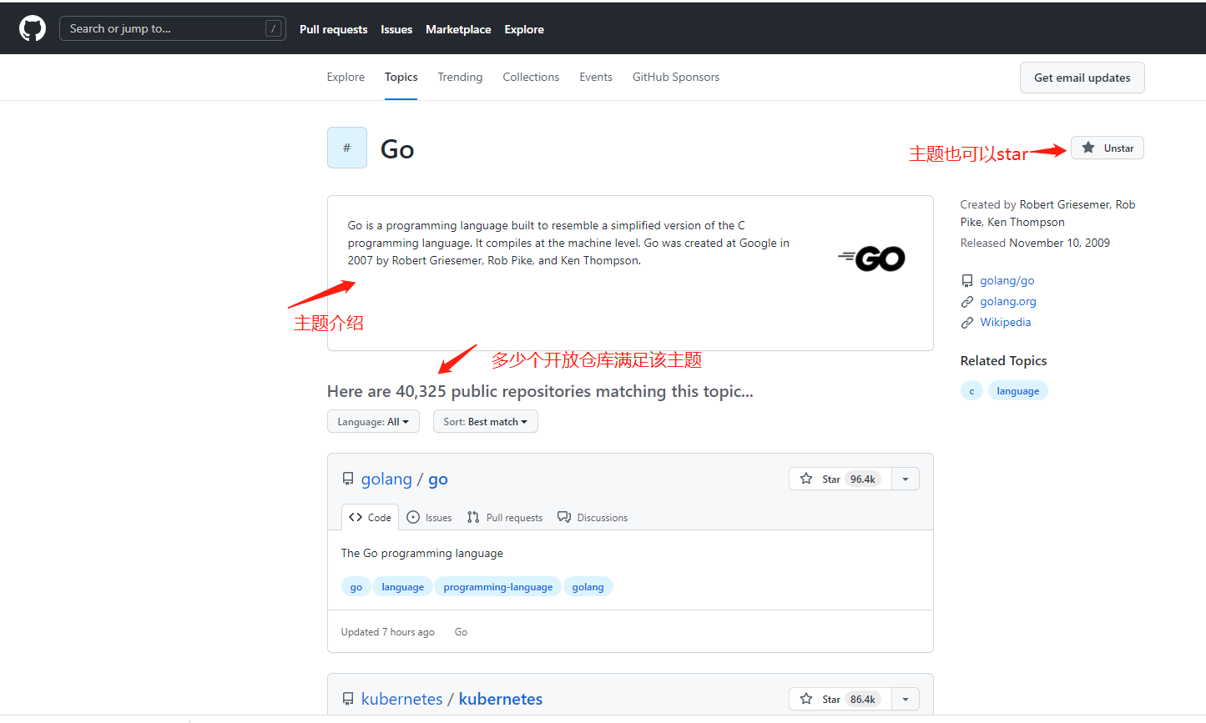Screen dimensions: 1206x723
Task: Open the bold kubernetes repository link
Action: [x=501, y=699]
